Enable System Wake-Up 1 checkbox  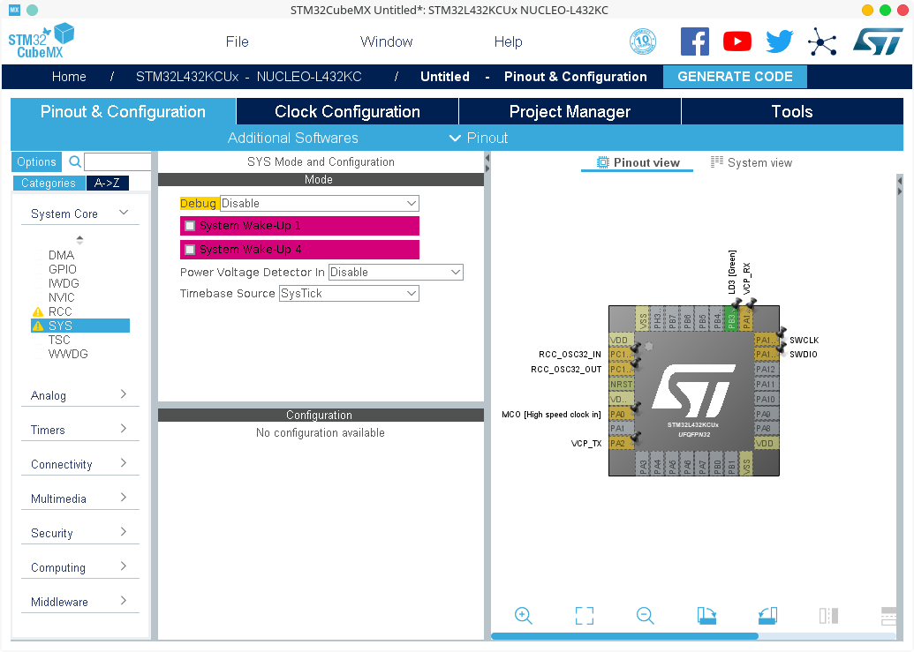click(x=190, y=226)
